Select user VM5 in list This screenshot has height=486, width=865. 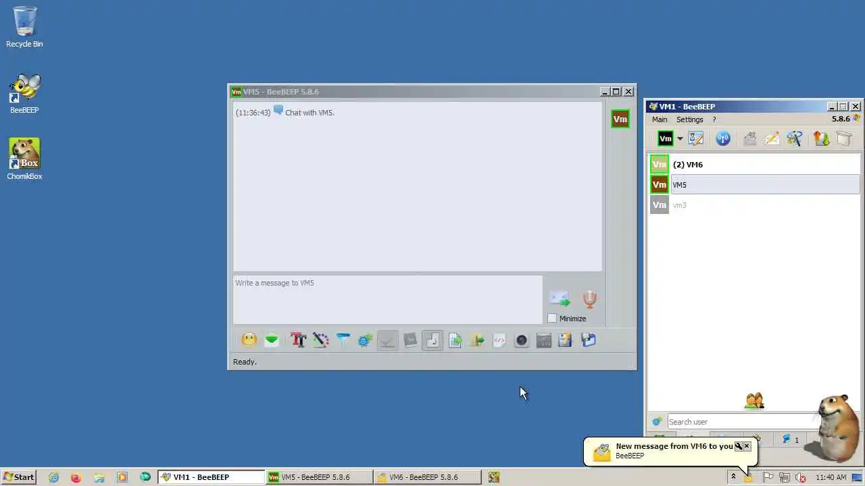(754, 185)
